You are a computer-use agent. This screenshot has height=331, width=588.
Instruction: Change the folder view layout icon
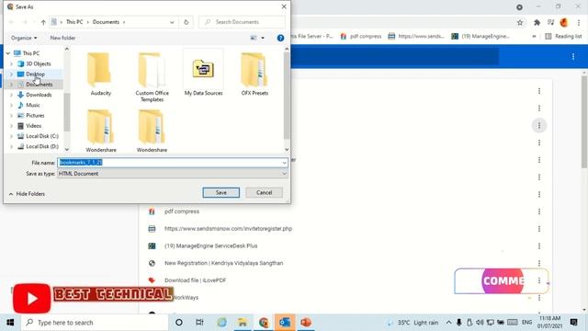coord(254,38)
